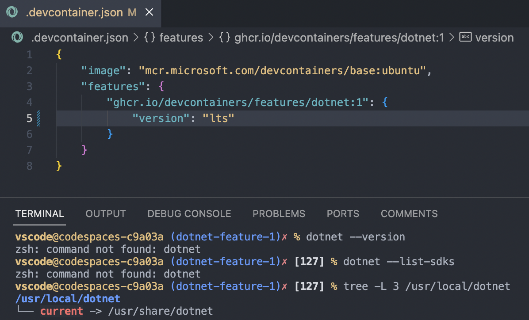The image size is (529, 320).
Task: Switch to the PROBLEMS panel tab
Action: (x=279, y=213)
